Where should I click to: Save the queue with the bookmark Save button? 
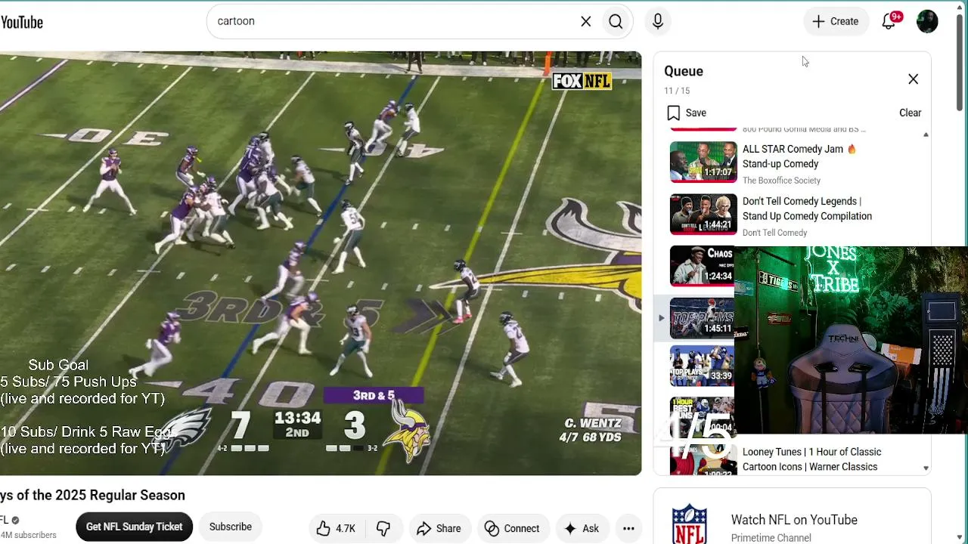click(687, 113)
